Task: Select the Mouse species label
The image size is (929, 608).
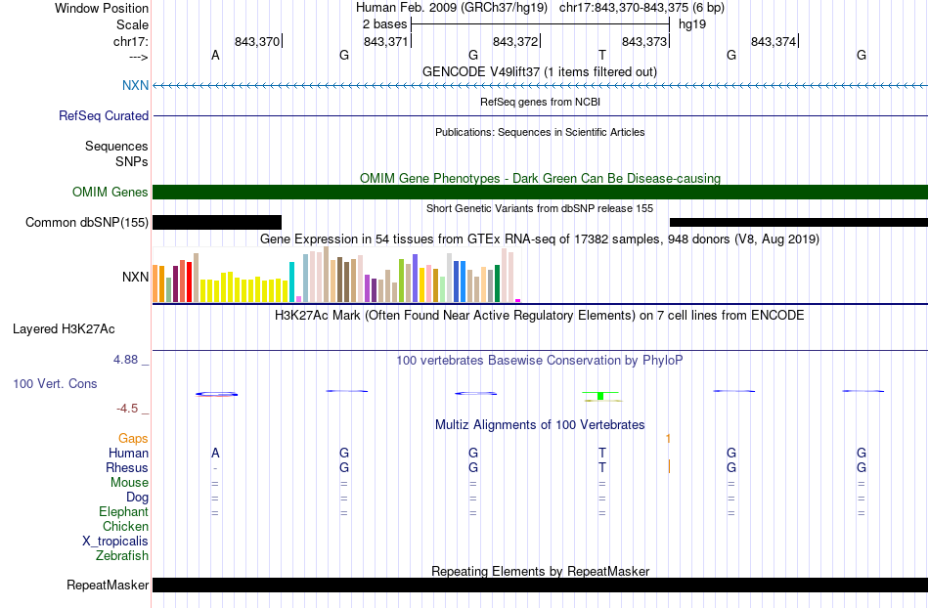Action: 129,483
